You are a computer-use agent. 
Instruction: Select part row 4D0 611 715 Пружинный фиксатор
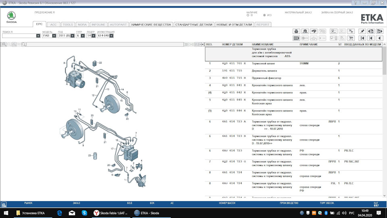point(294,78)
